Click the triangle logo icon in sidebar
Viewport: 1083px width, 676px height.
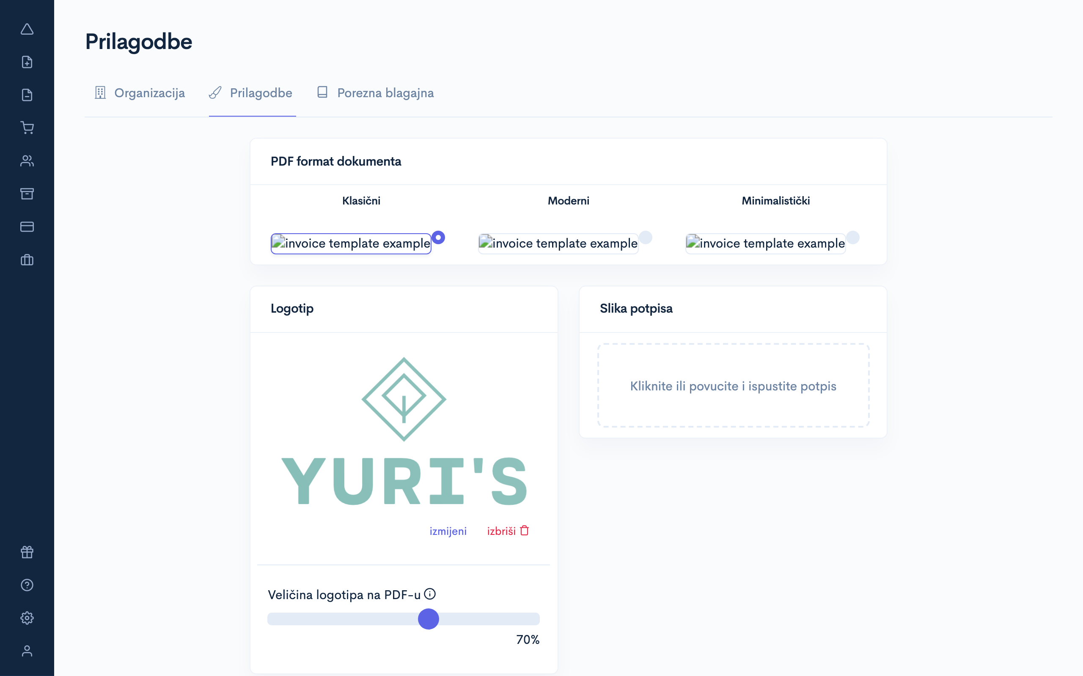pos(27,30)
